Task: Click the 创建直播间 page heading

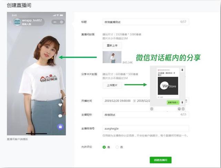Action: pyautogui.click(x=19, y=6)
